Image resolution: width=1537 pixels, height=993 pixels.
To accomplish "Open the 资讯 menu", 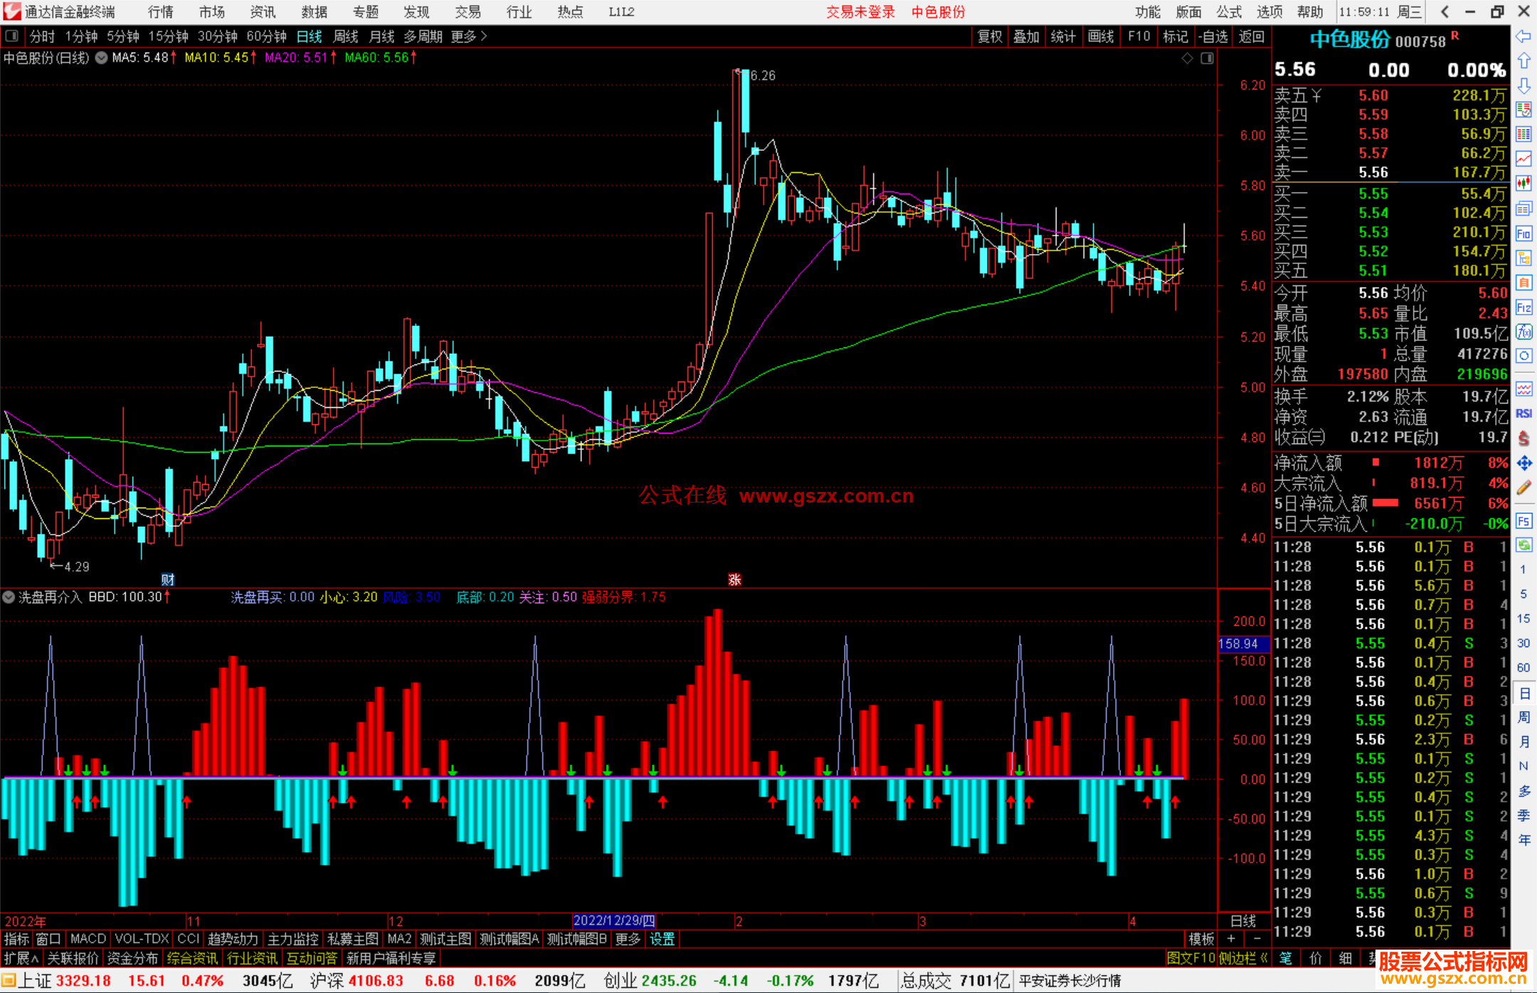I will point(263,12).
